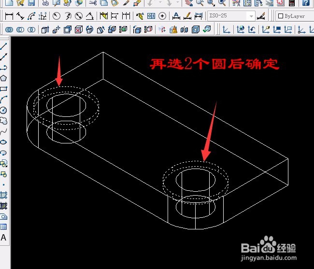This screenshot has height=269, width=314.
Task: Open Dimension Style manager brush icon
Action: 261,16
